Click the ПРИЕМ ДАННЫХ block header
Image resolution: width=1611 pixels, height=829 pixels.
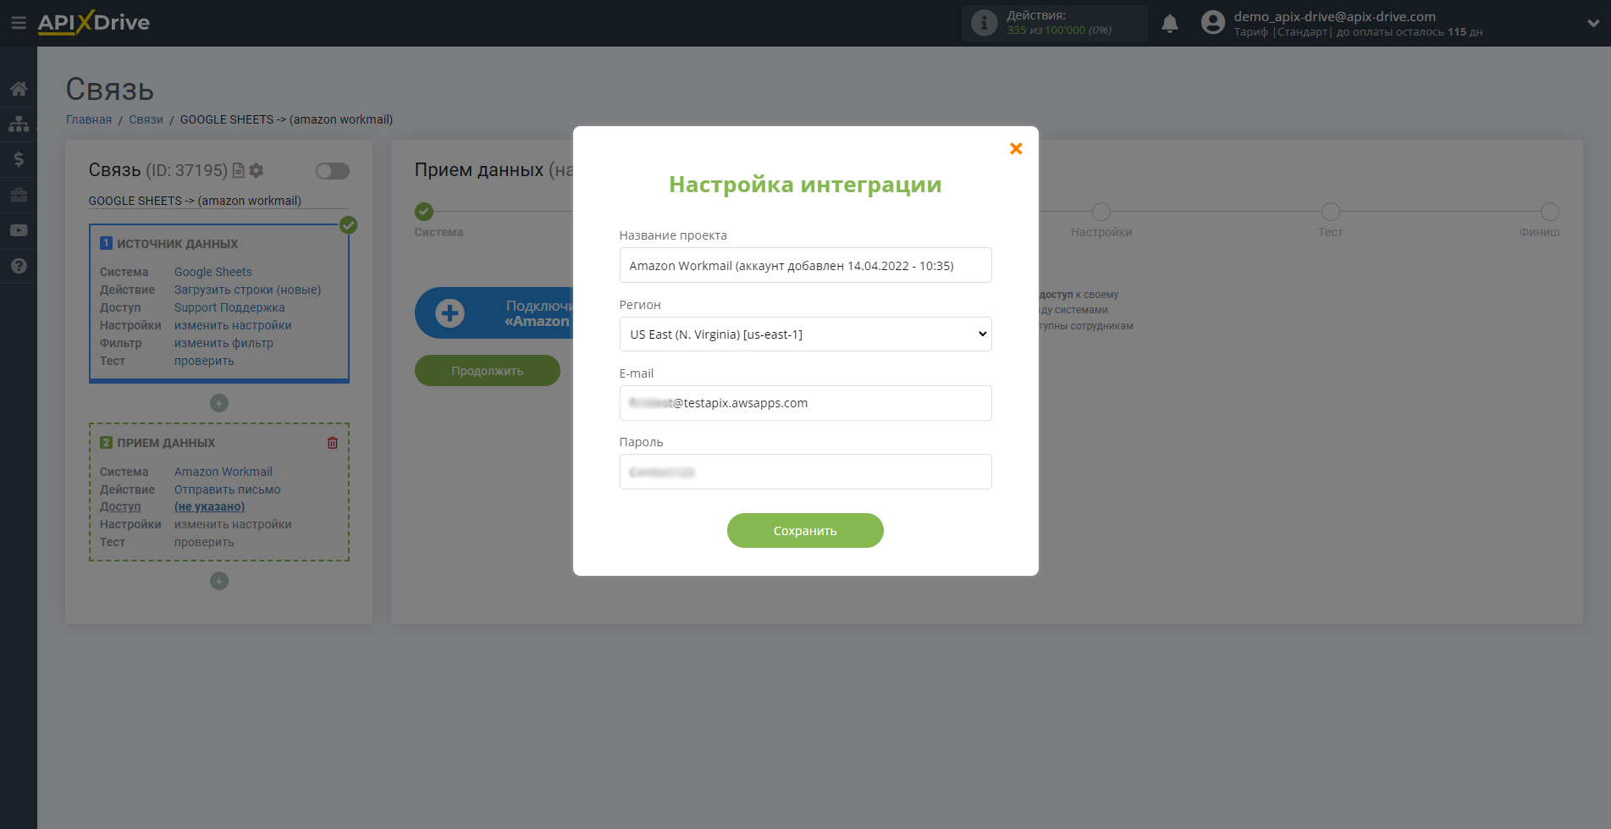(x=166, y=443)
